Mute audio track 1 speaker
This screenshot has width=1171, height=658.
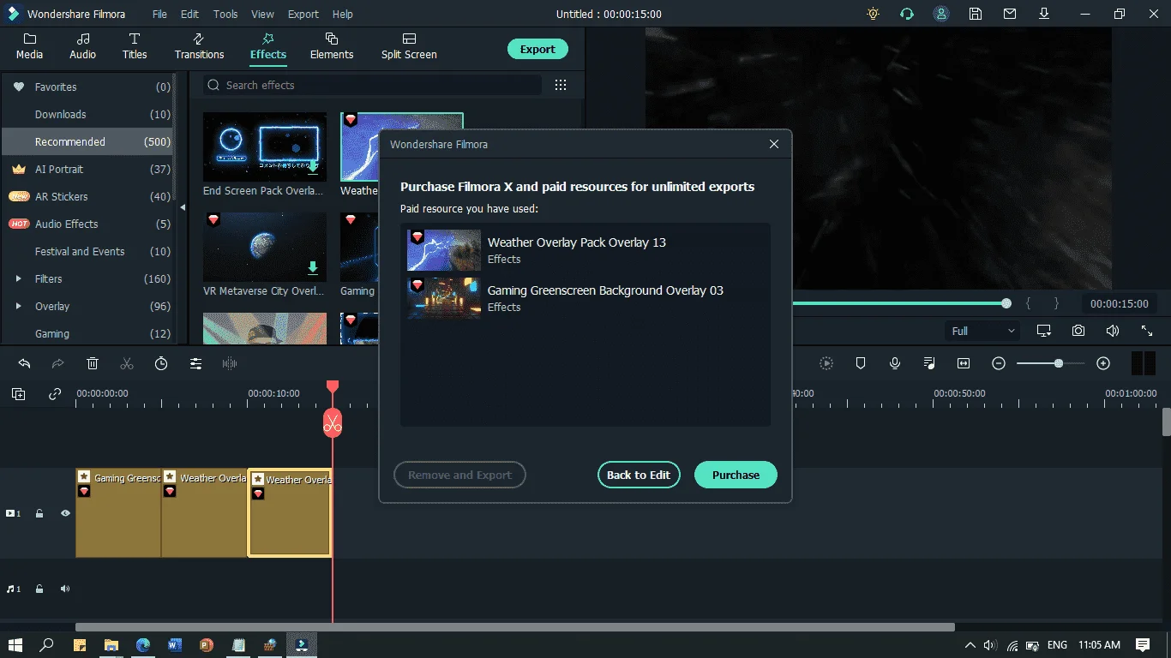[x=65, y=589]
